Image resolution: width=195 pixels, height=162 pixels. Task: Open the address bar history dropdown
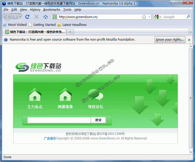tap(149, 17)
